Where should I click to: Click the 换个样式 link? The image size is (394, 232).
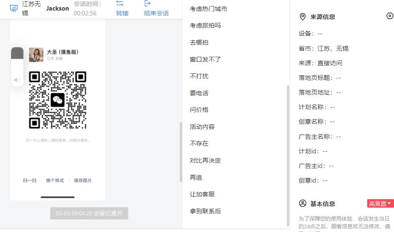coord(55,180)
